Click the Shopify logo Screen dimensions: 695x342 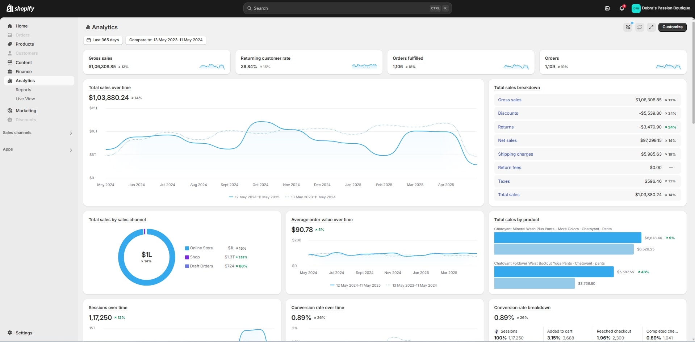click(x=20, y=8)
